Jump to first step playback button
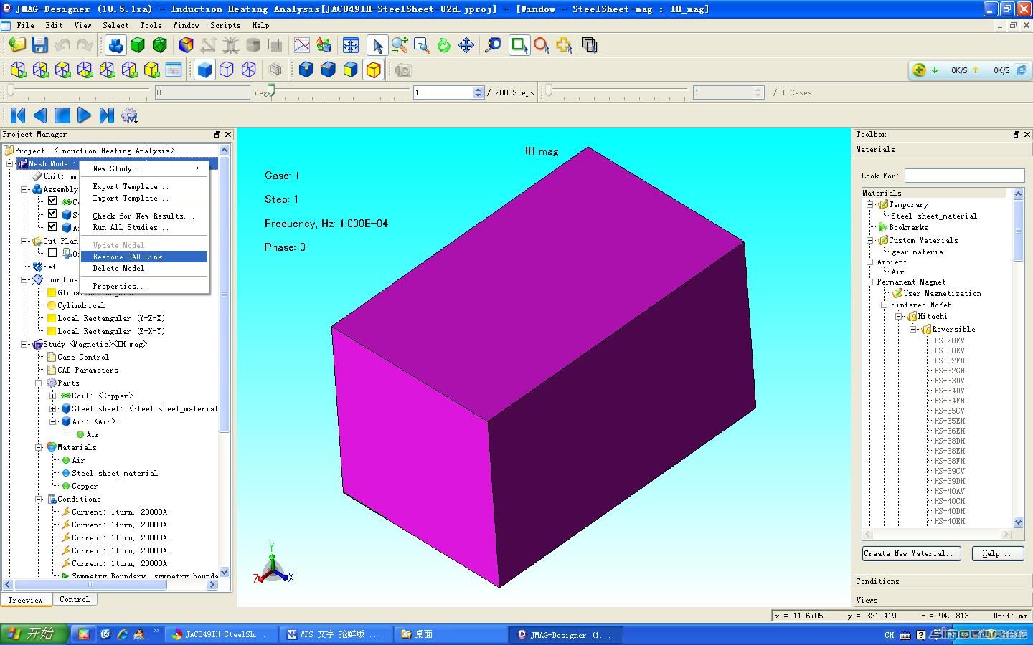1033x645 pixels. point(18,115)
